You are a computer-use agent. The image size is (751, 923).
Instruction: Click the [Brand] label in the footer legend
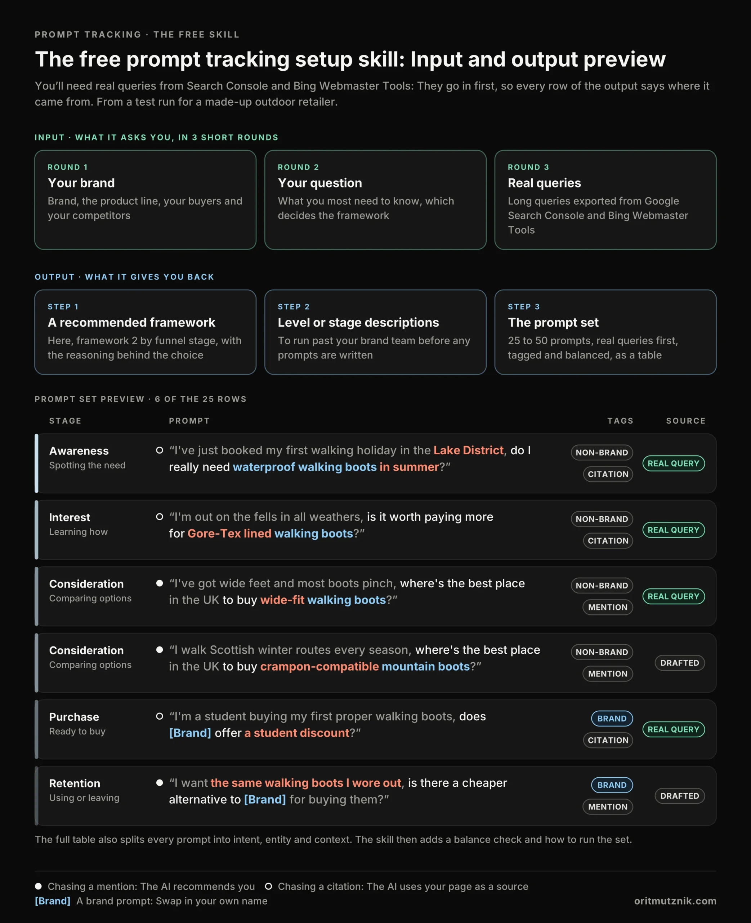point(52,901)
